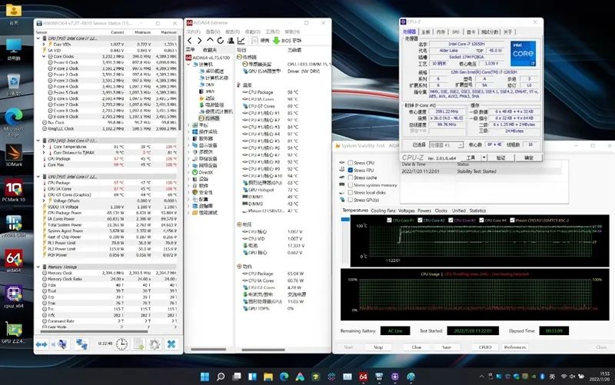Switch to the Cooling Fans tab
Image resolution: width=615 pixels, height=385 pixels.
[x=383, y=210]
